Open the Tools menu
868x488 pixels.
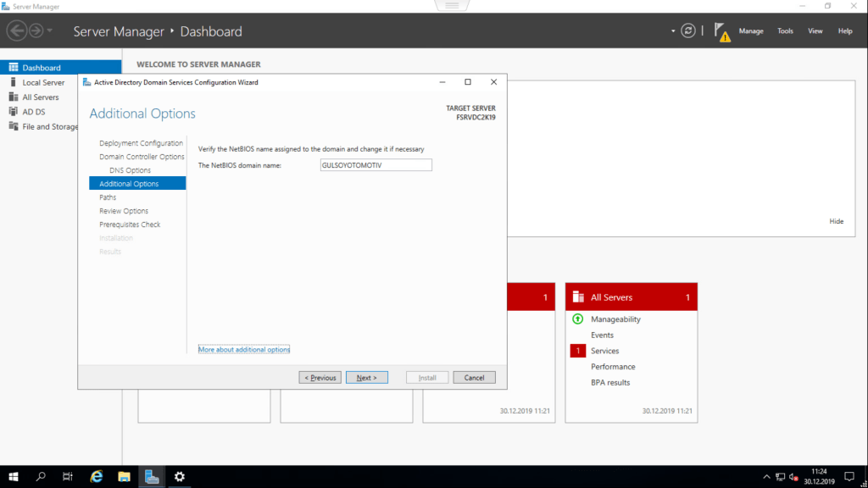click(785, 31)
